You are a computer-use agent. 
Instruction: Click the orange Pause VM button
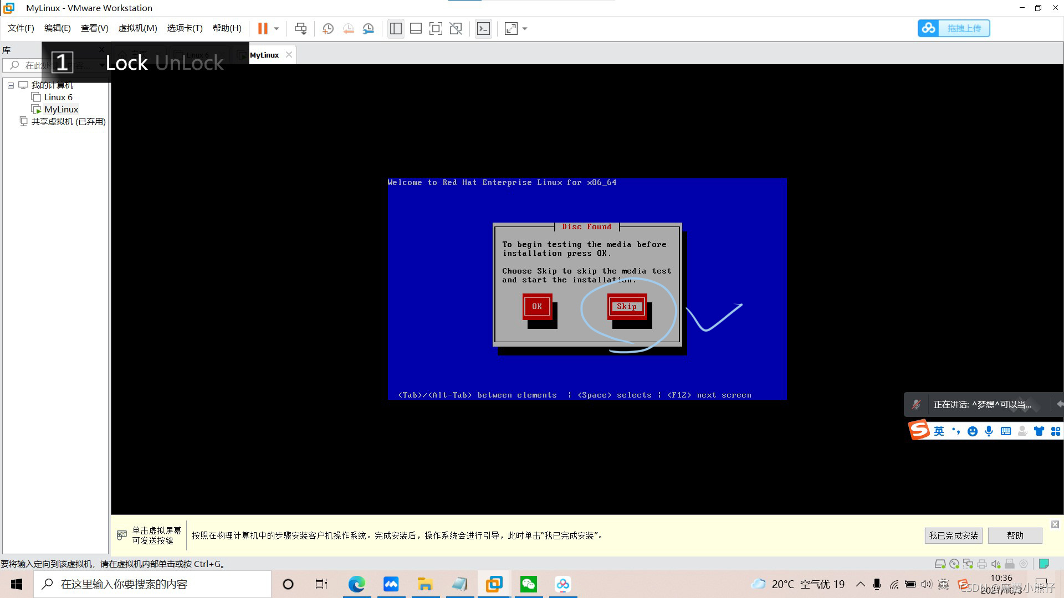pos(263,28)
